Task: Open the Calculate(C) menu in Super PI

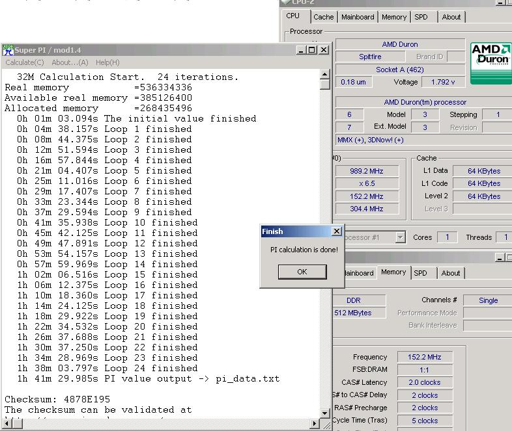Action: click(x=25, y=62)
